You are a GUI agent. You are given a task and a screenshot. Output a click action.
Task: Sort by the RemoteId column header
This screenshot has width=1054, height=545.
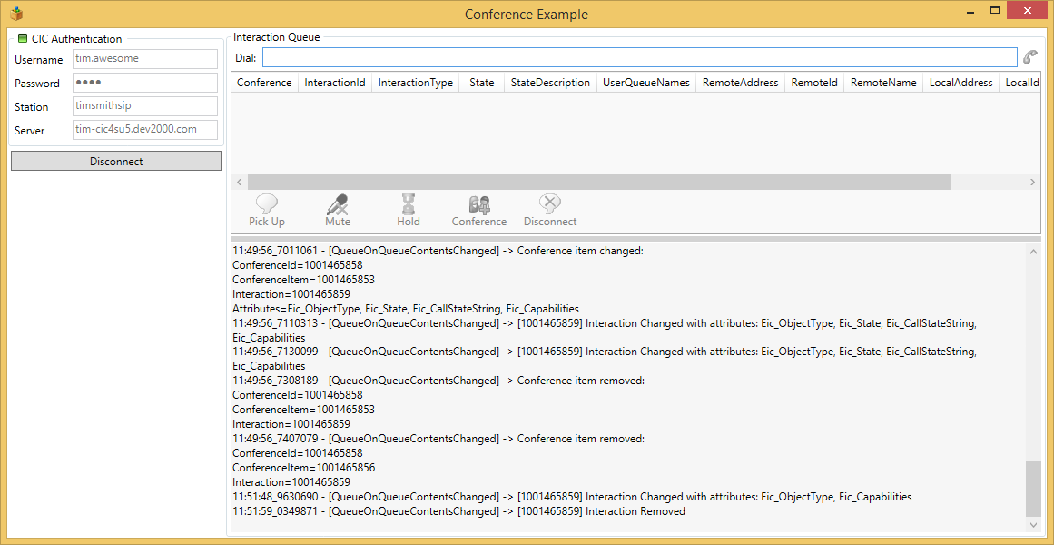814,83
